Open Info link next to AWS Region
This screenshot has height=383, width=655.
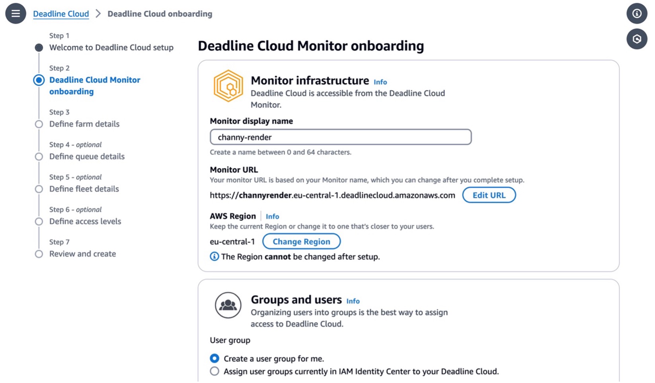tap(272, 217)
